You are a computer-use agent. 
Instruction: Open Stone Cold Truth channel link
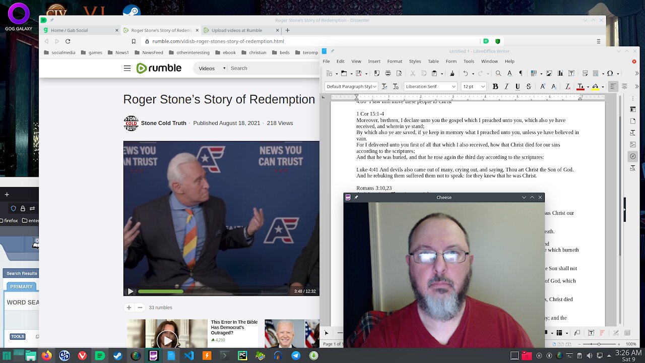[x=164, y=123]
